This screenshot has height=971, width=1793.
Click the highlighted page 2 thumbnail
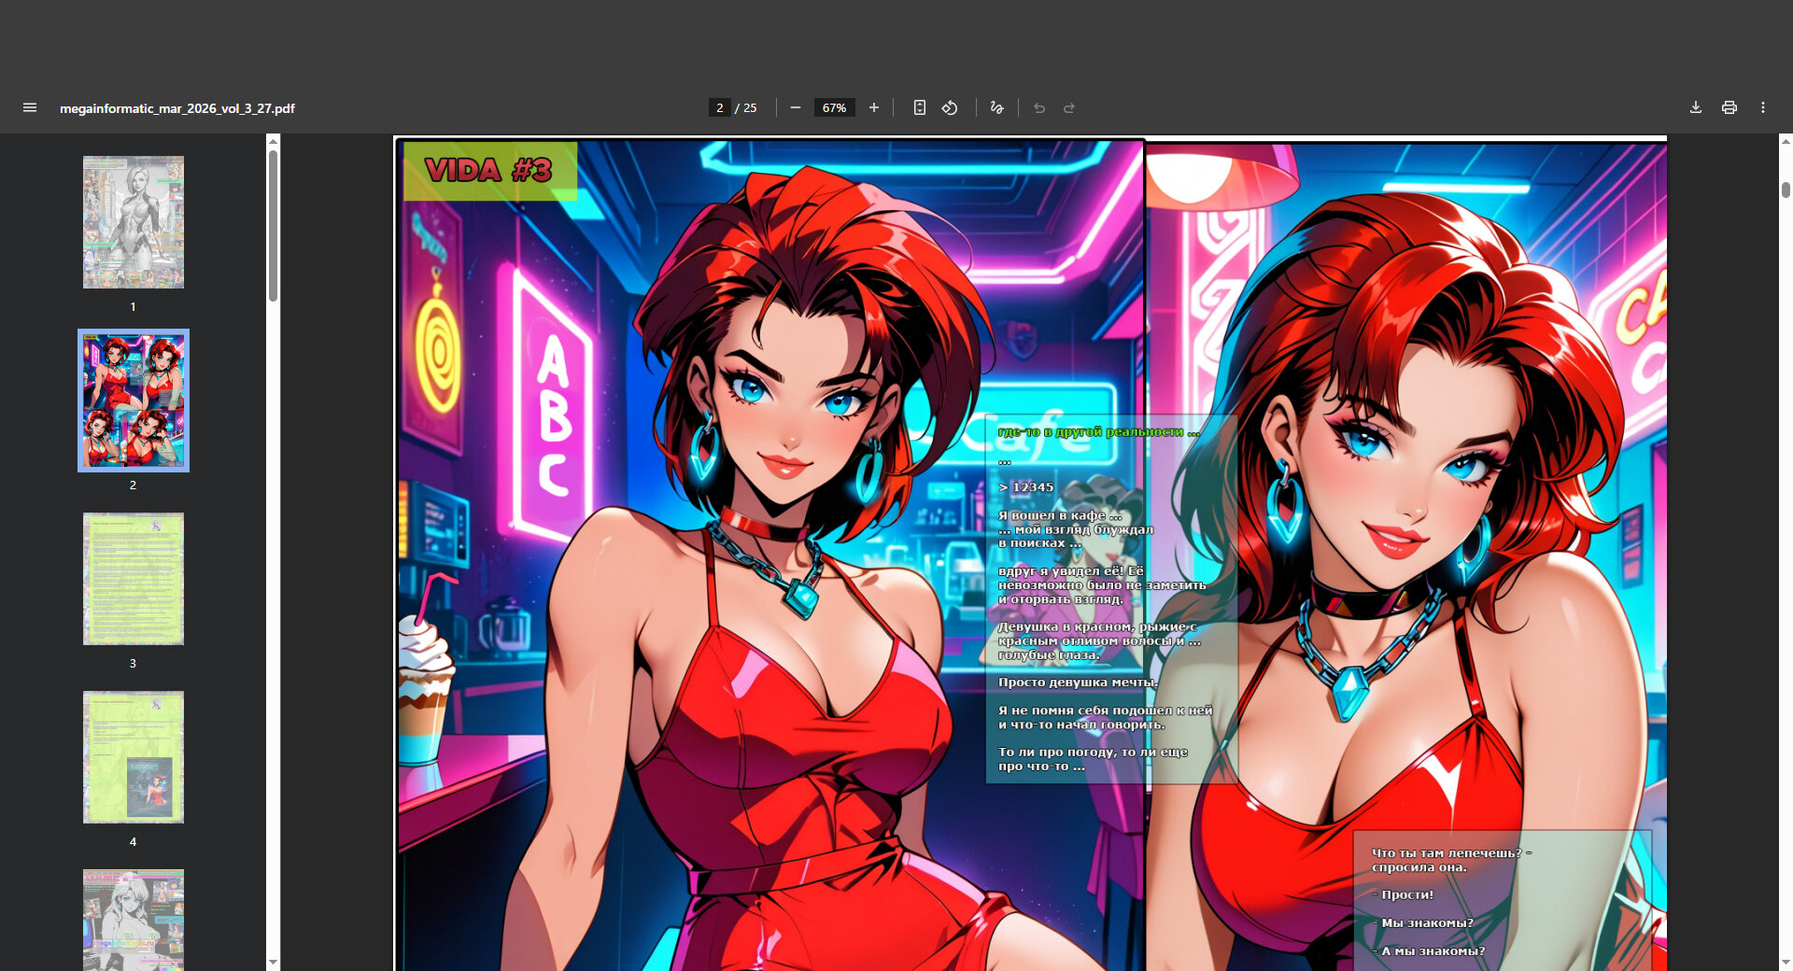tap(134, 401)
